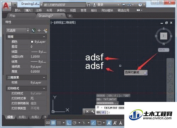Image resolution: width=177 pixels, height=128 pixels.
Task: Switch to the 插入 ribbon tab
Action: click(28, 10)
